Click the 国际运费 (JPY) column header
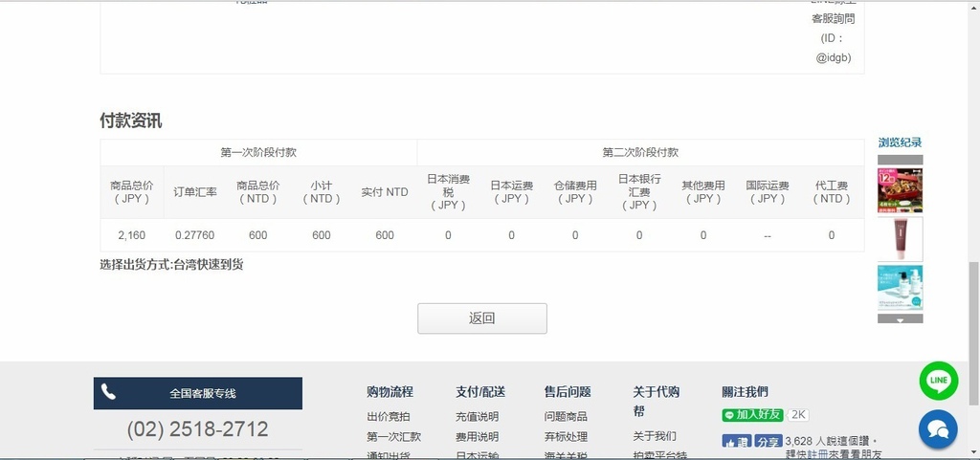This screenshot has width=980, height=460. 768,192
